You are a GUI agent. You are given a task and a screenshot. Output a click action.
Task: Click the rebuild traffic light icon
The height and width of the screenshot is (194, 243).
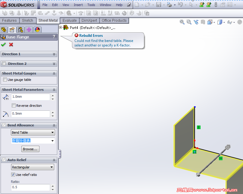(216, 5)
